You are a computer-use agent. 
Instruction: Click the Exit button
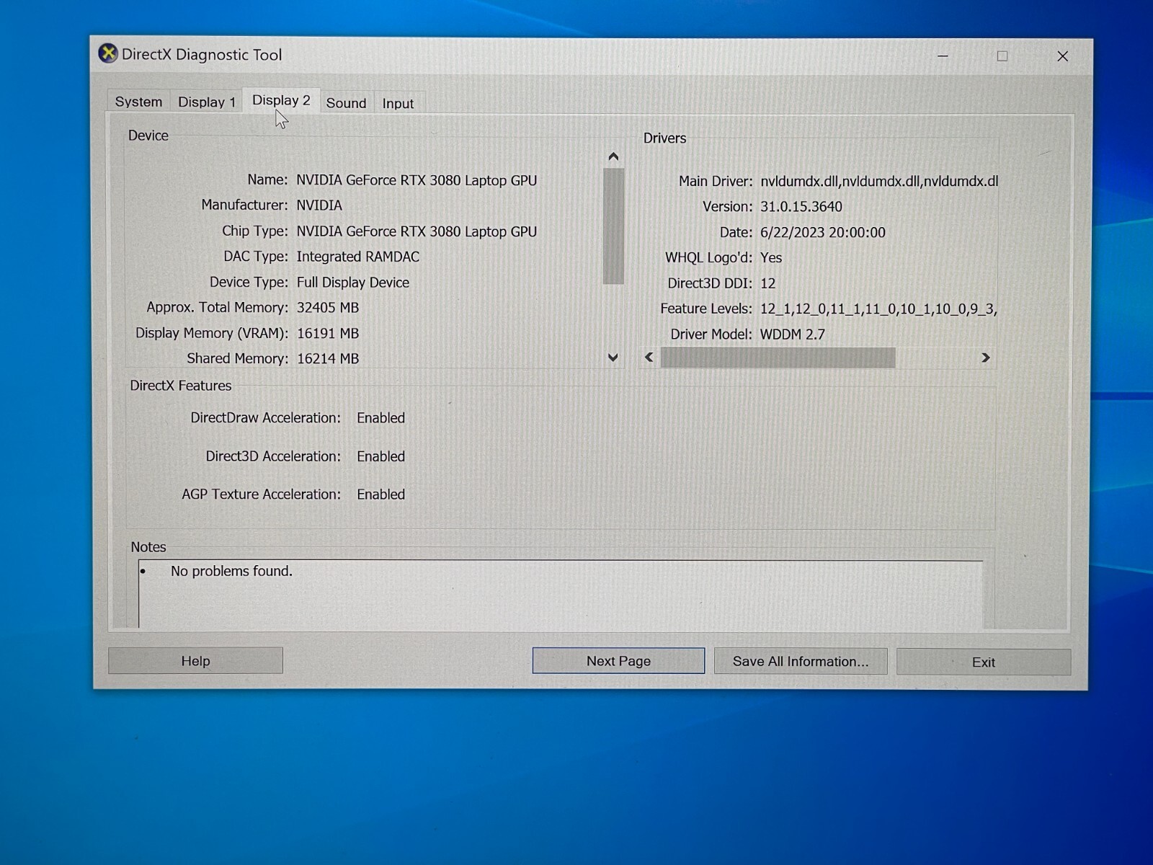coord(984,662)
